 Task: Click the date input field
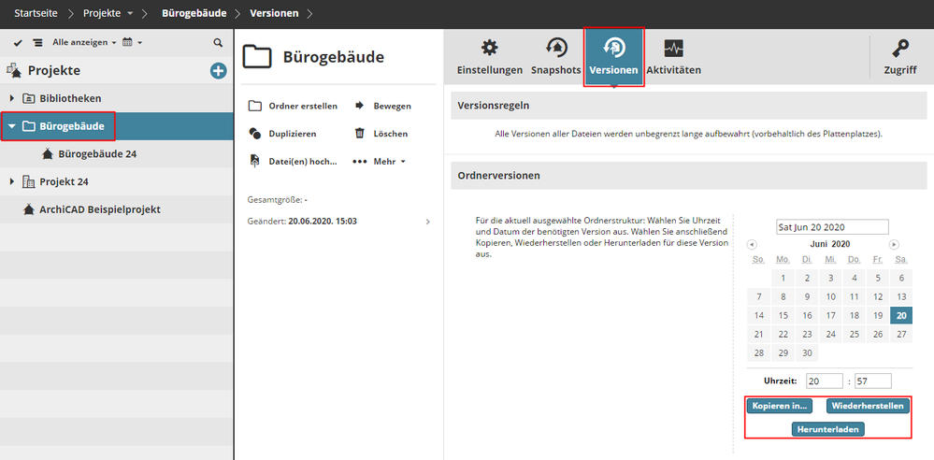point(832,227)
